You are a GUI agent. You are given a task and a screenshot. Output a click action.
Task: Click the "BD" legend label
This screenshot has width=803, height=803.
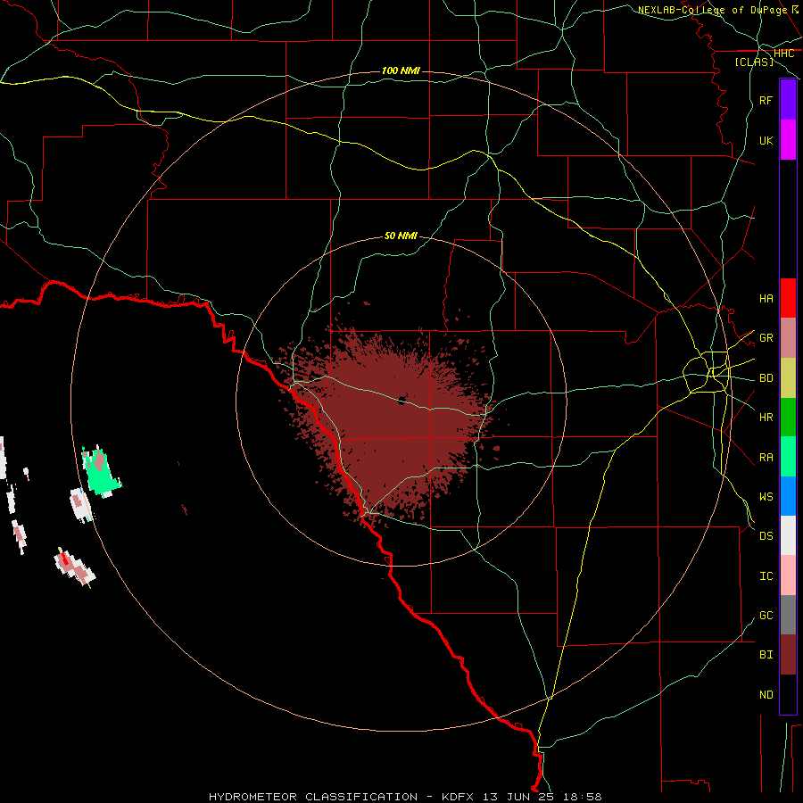[x=766, y=378]
